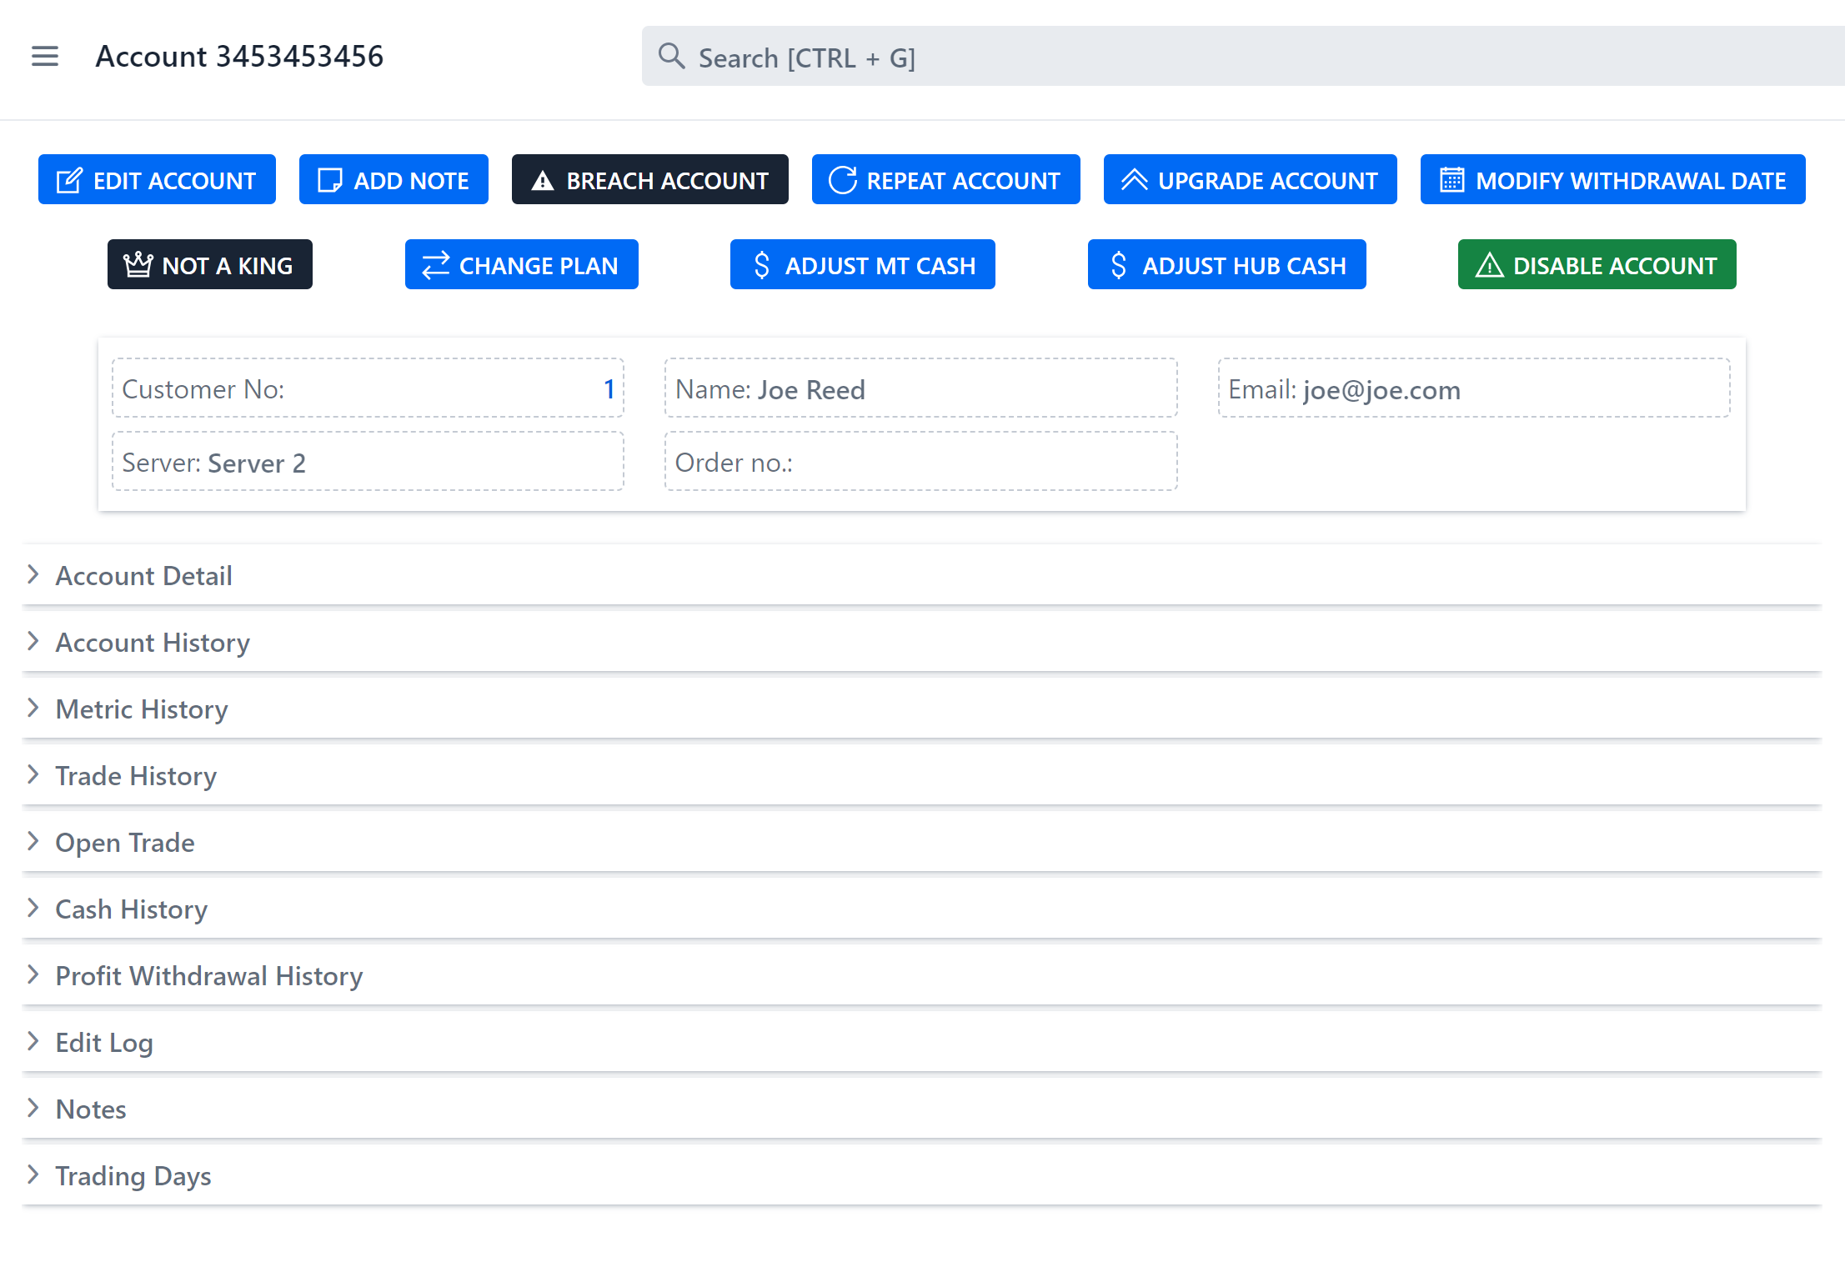Click the warning triangle icon on Breach Account
Screen dimensions: 1845x1282
coord(544,179)
